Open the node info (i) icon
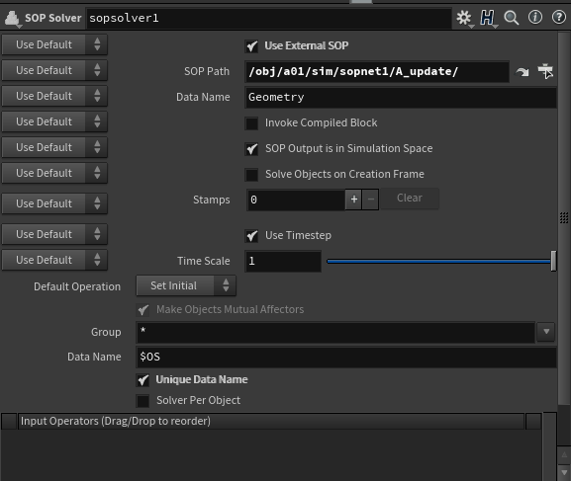 535,17
